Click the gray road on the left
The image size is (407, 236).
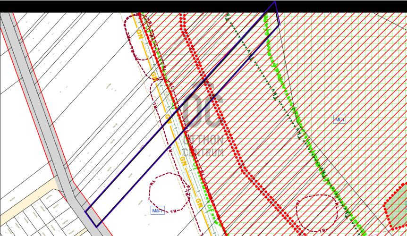[42, 118]
